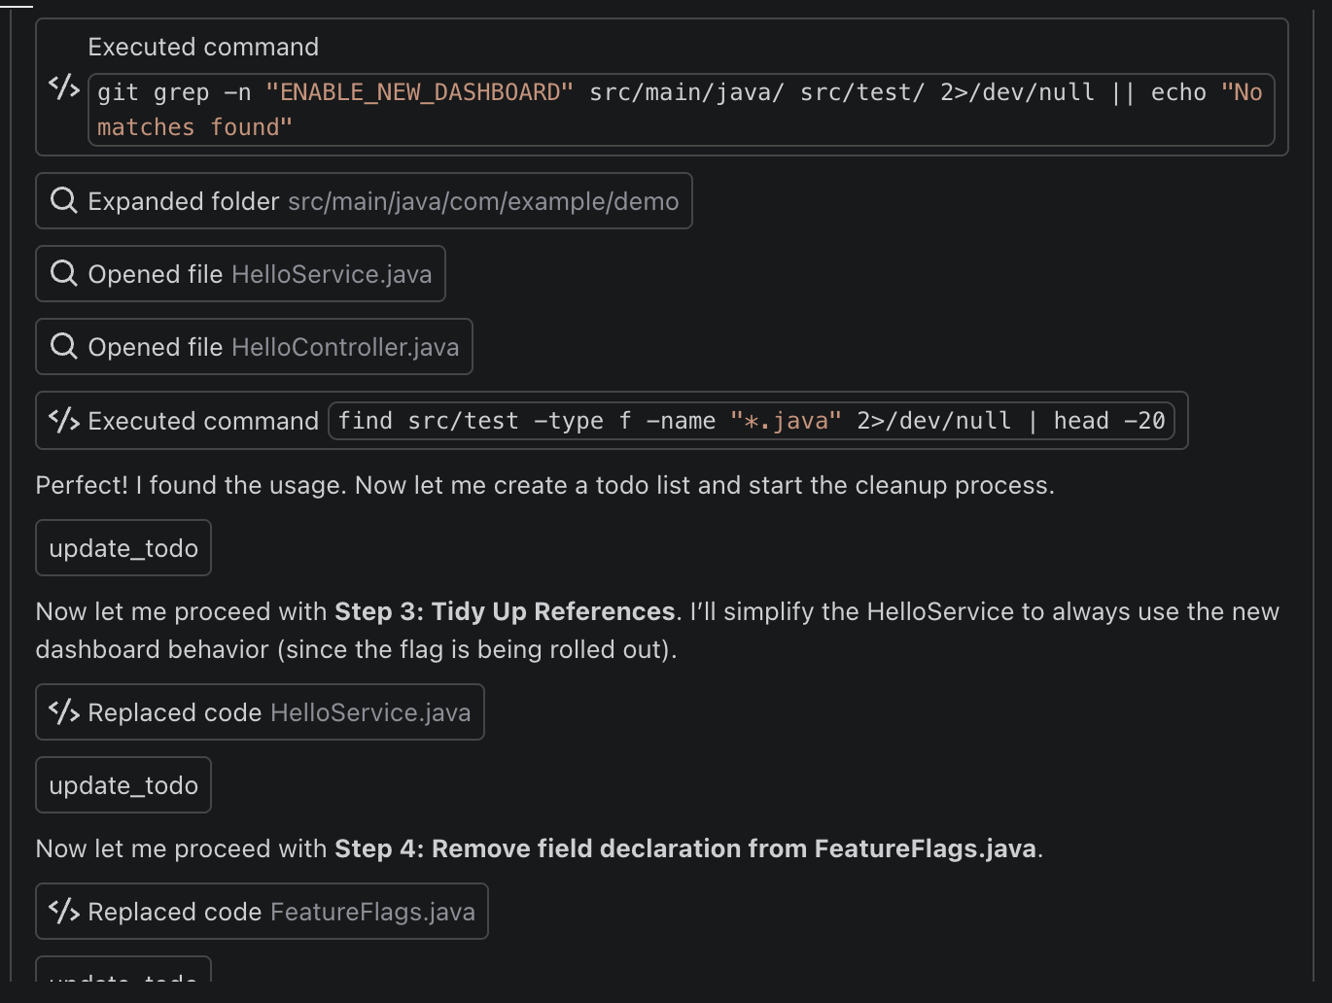Screen dimensions: 1332x1003
Task: Click first update_todo chip
Action: point(123,548)
